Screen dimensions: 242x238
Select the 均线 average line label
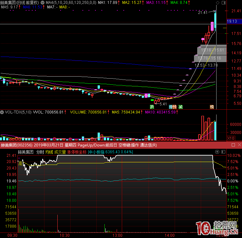tap(49, 152)
